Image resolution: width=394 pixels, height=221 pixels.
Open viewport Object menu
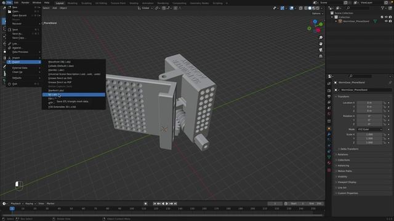(63, 8)
